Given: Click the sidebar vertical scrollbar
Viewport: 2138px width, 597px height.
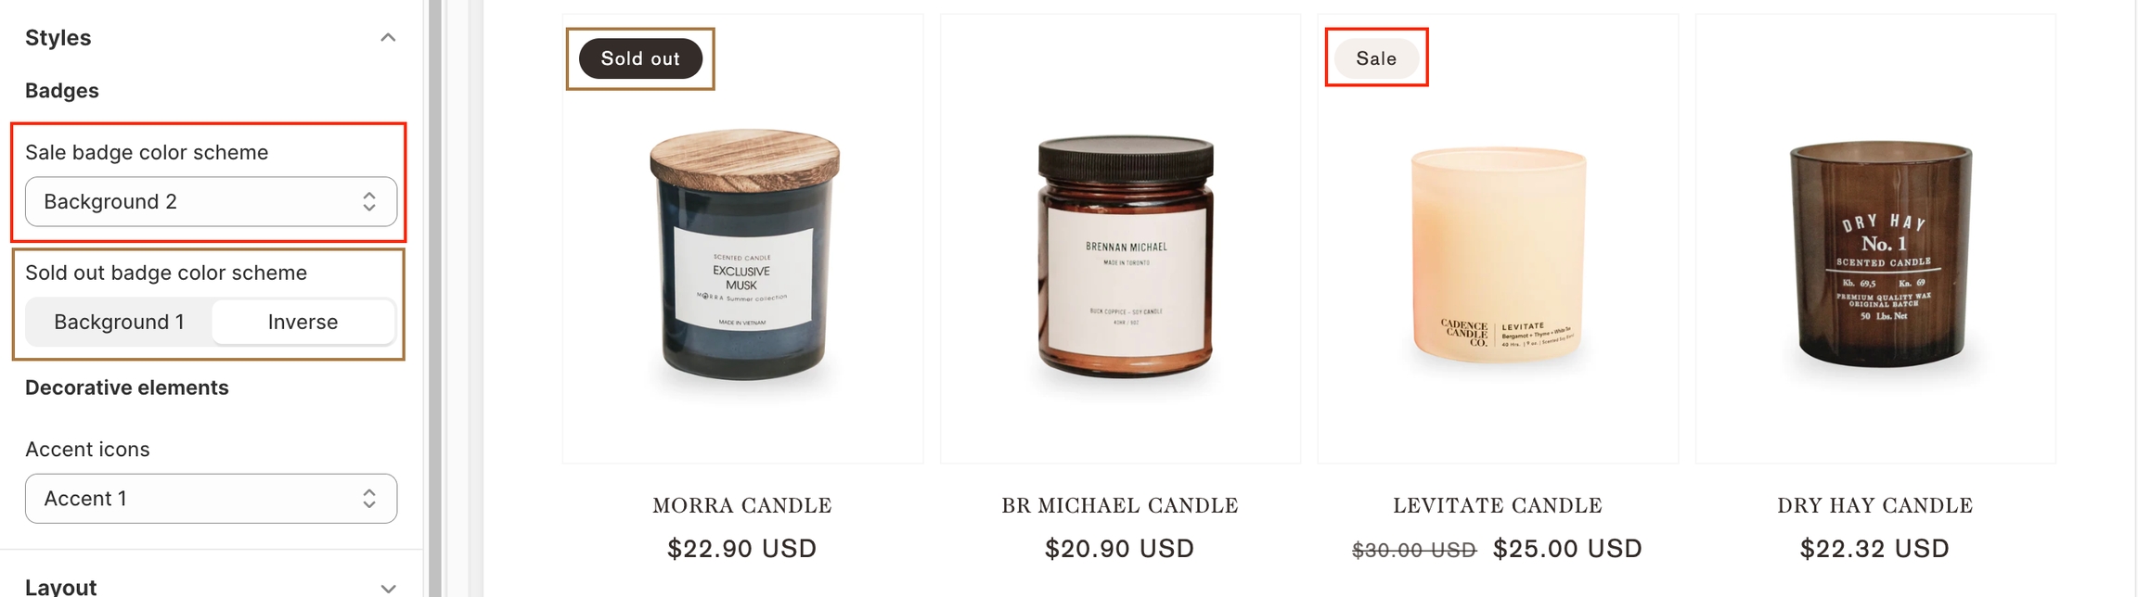Looking at the screenshot, I should [x=434, y=298].
